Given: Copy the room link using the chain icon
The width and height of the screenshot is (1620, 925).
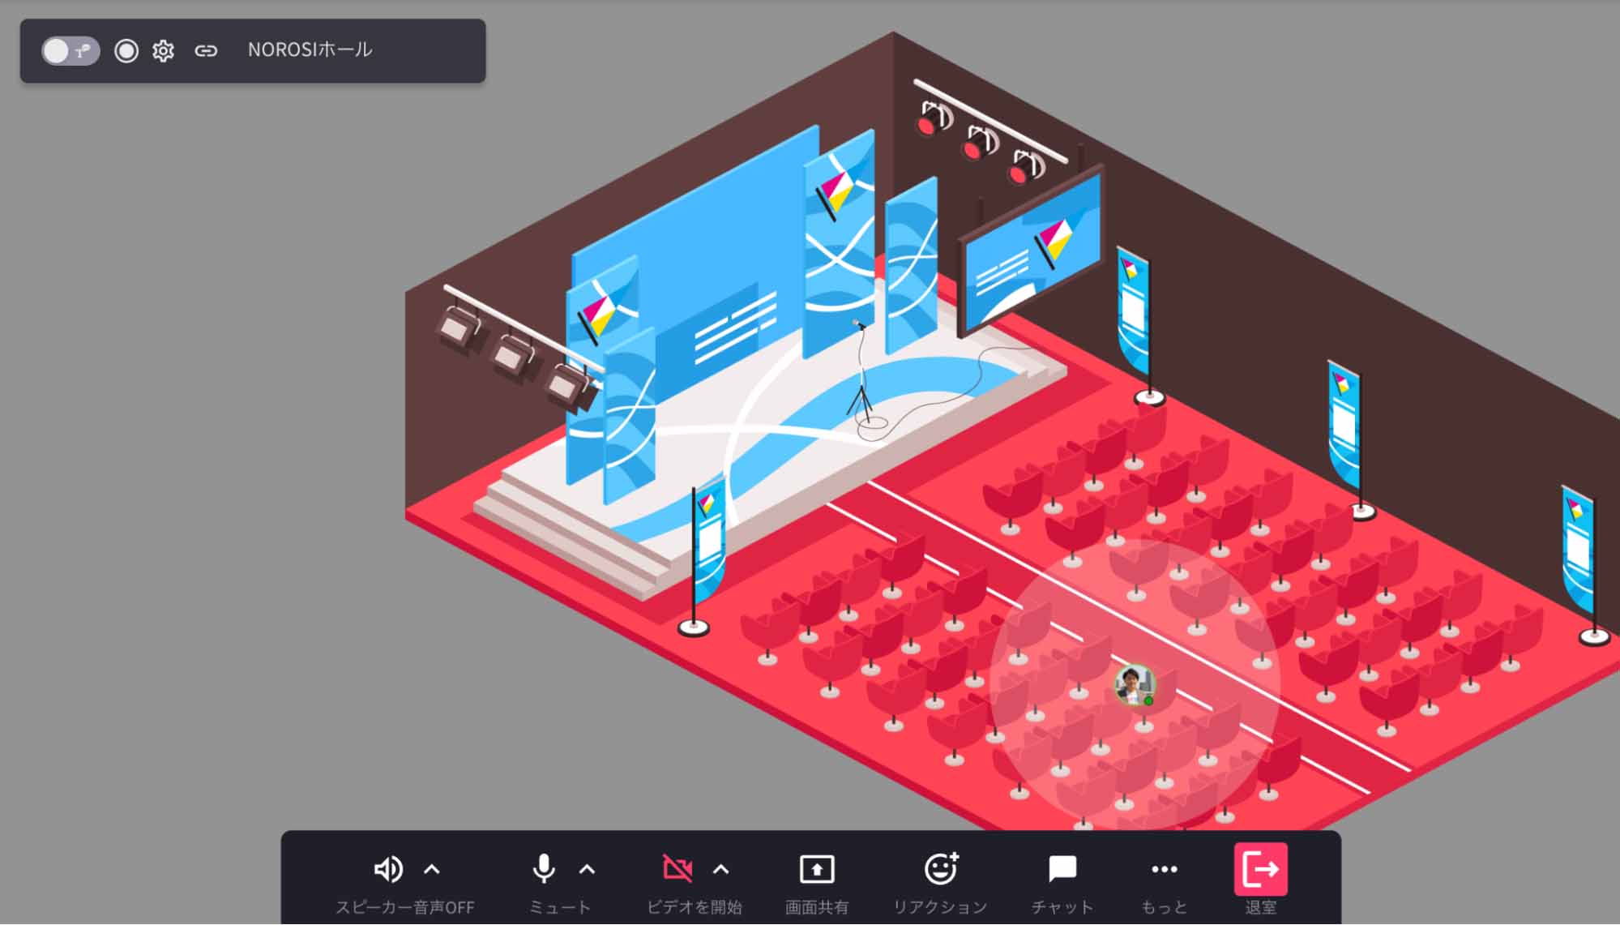Looking at the screenshot, I should tap(207, 50).
